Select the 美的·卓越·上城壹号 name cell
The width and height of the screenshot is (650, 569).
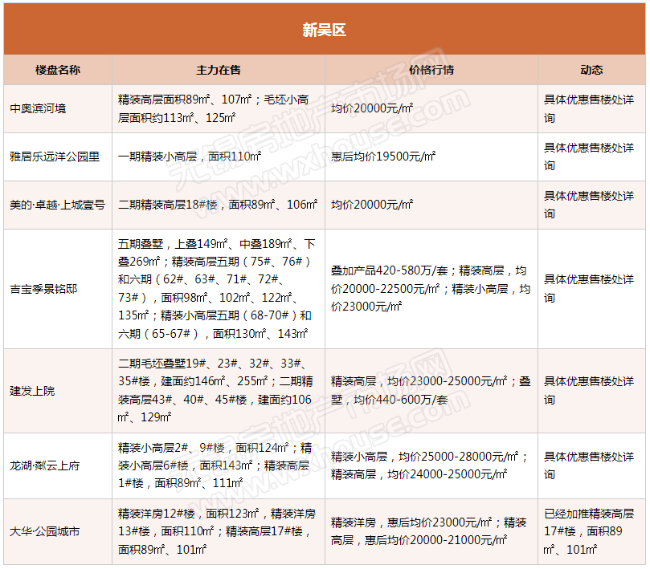pyautogui.click(x=57, y=205)
